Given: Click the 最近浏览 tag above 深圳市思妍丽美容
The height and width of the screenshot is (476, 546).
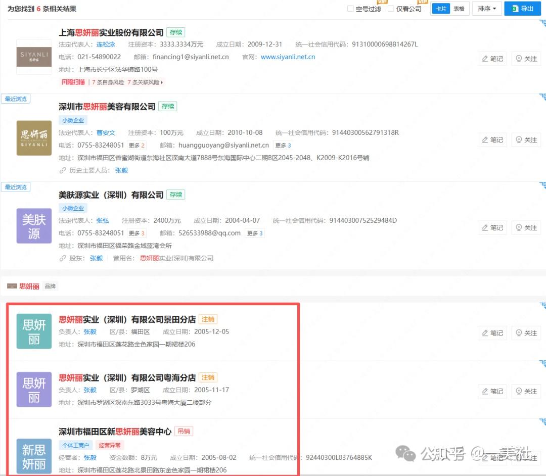Looking at the screenshot, I should (16, 99).
